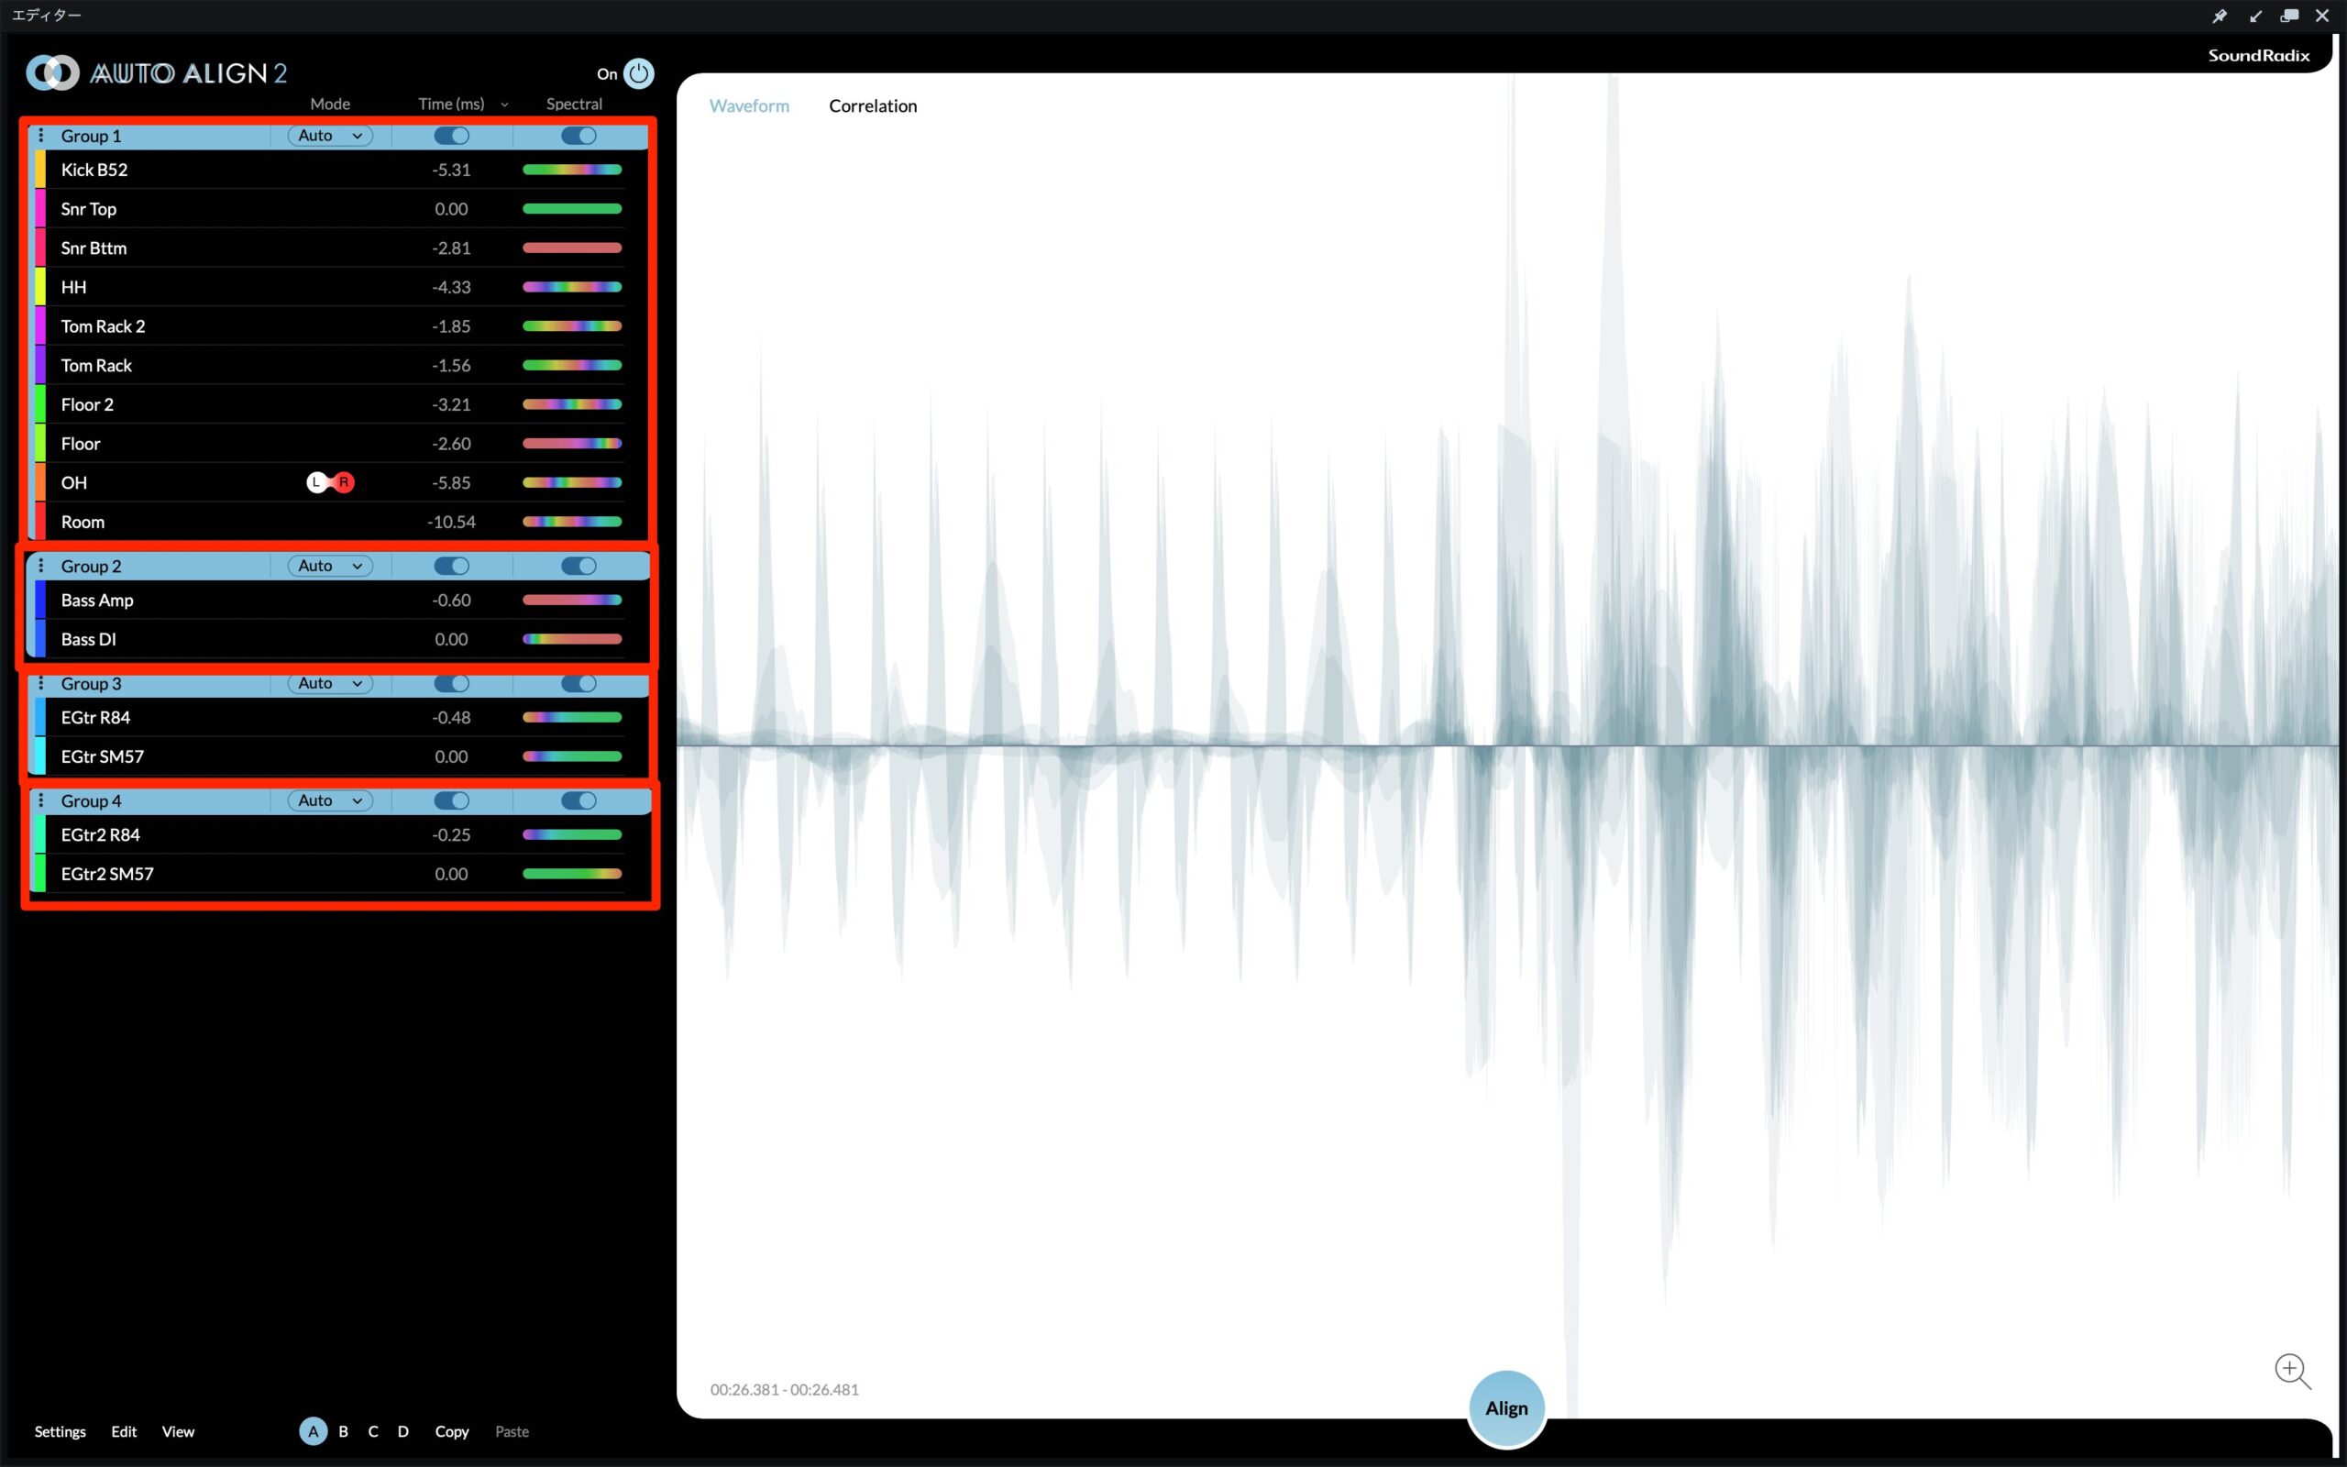
Task: Toggle Group 3 Time alignment switch
Action: click(x=452, y=683)
